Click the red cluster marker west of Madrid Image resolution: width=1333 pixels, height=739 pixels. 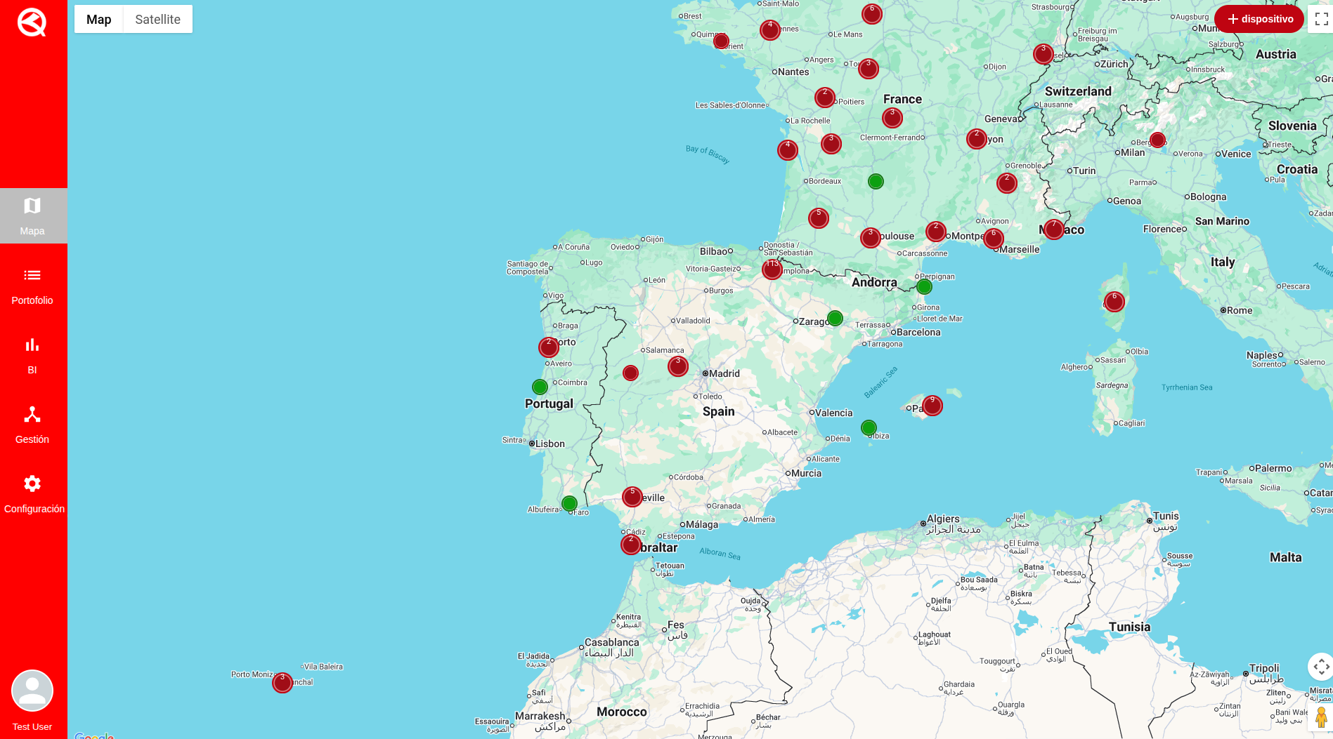click(678, 366)
